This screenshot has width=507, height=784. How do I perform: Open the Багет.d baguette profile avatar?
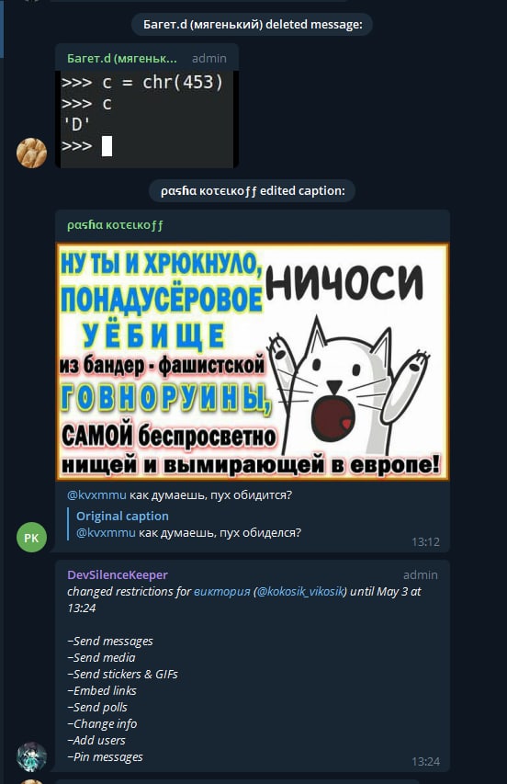point(31,153)
